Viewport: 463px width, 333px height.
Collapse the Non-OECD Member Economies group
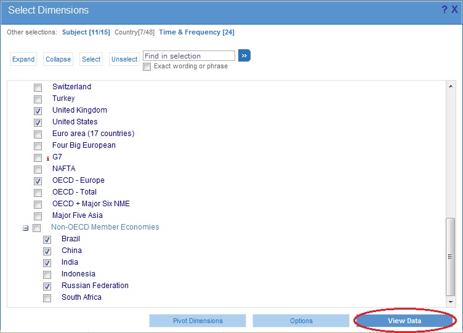point(26,228)
